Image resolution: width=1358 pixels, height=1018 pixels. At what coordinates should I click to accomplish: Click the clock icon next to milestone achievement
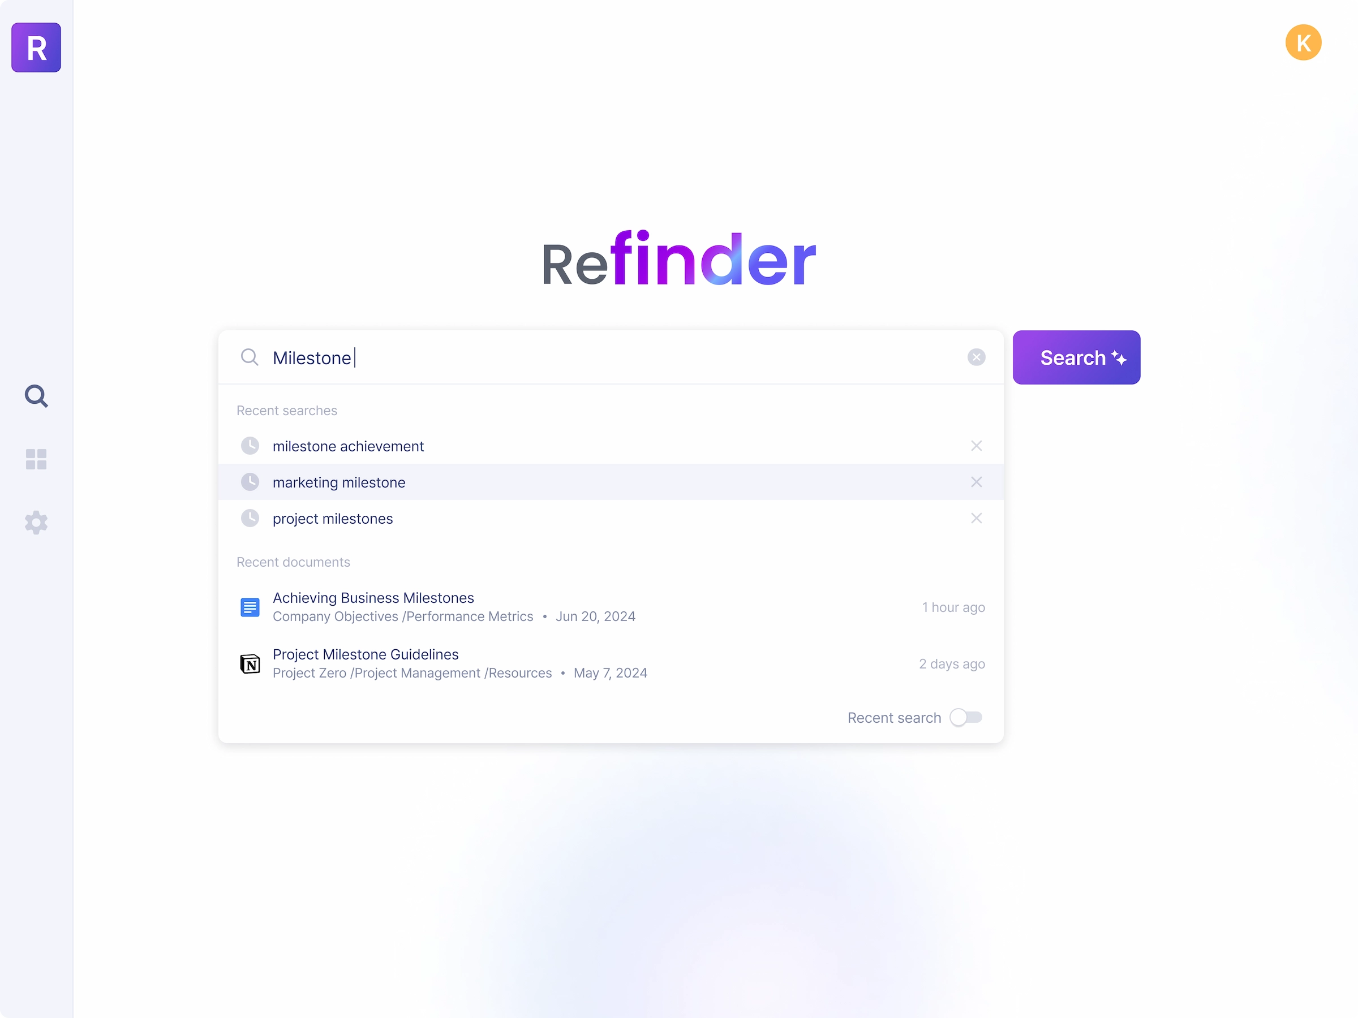click(250, 446)
